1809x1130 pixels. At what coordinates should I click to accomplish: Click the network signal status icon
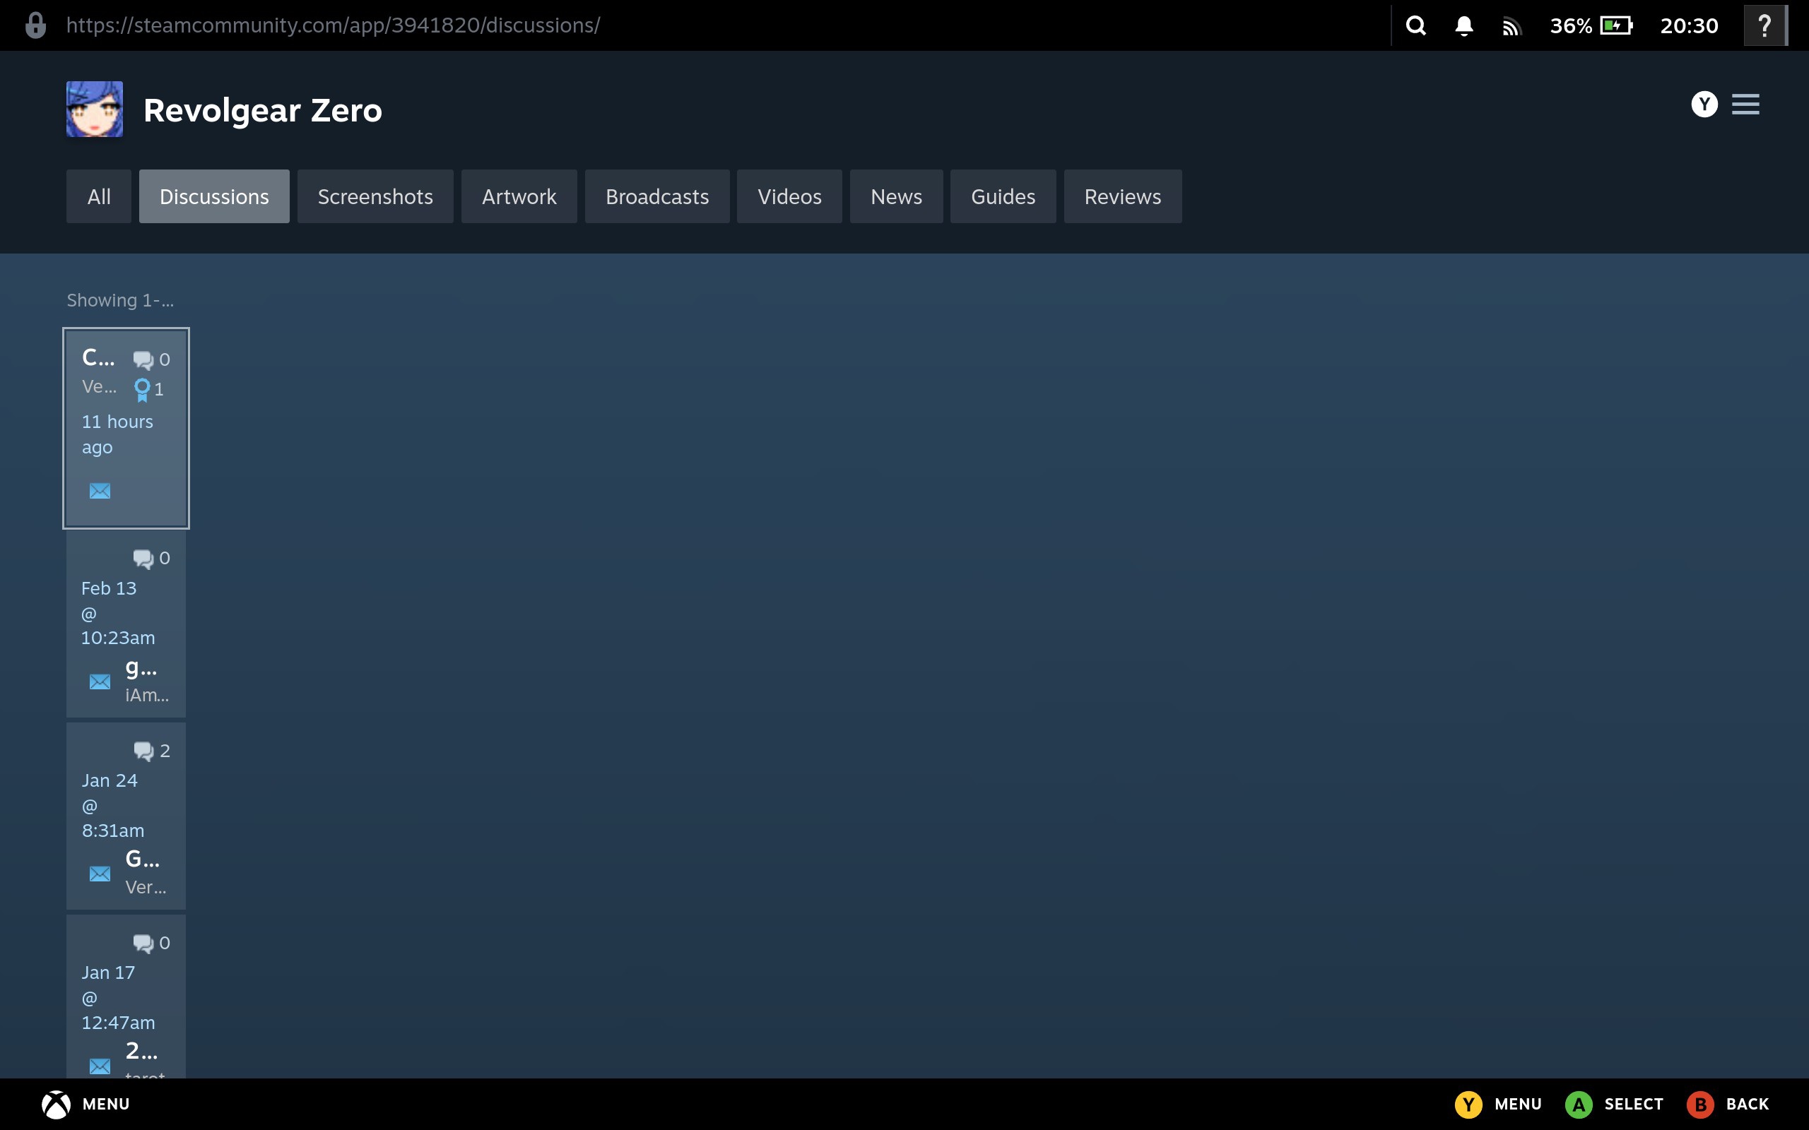point(1511,28)
